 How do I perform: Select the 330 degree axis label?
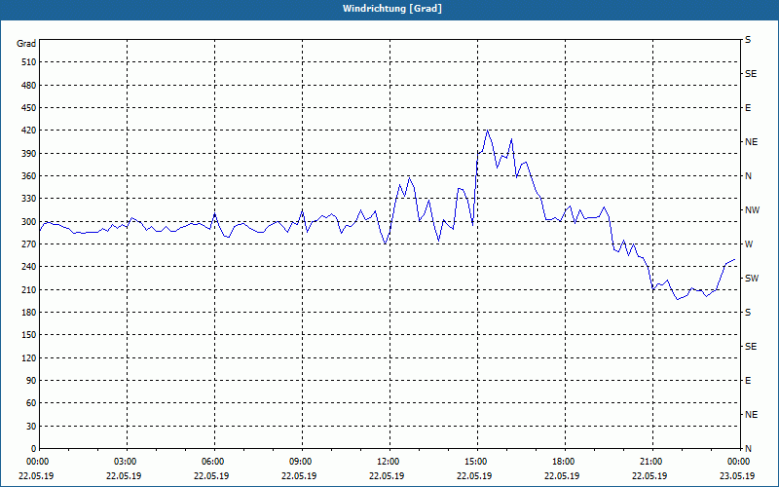[29, 199]
